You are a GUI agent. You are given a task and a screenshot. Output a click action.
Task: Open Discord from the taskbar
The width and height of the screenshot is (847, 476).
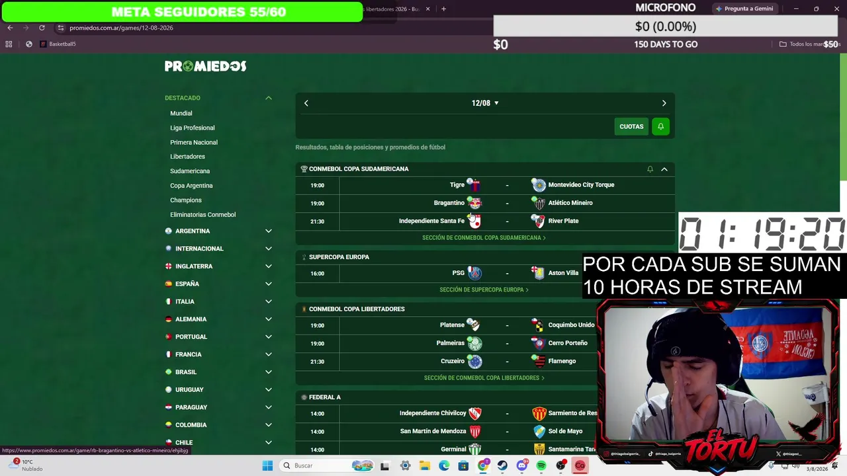click(x=522, y=465)
